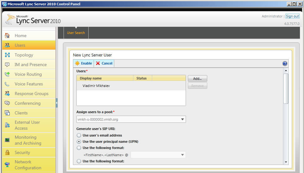304x173 pixels.
Task: Click the Enable button label
Action: [x=86, y=63]
